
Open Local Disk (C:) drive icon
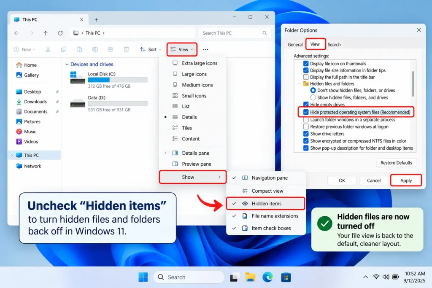point(78,78)
